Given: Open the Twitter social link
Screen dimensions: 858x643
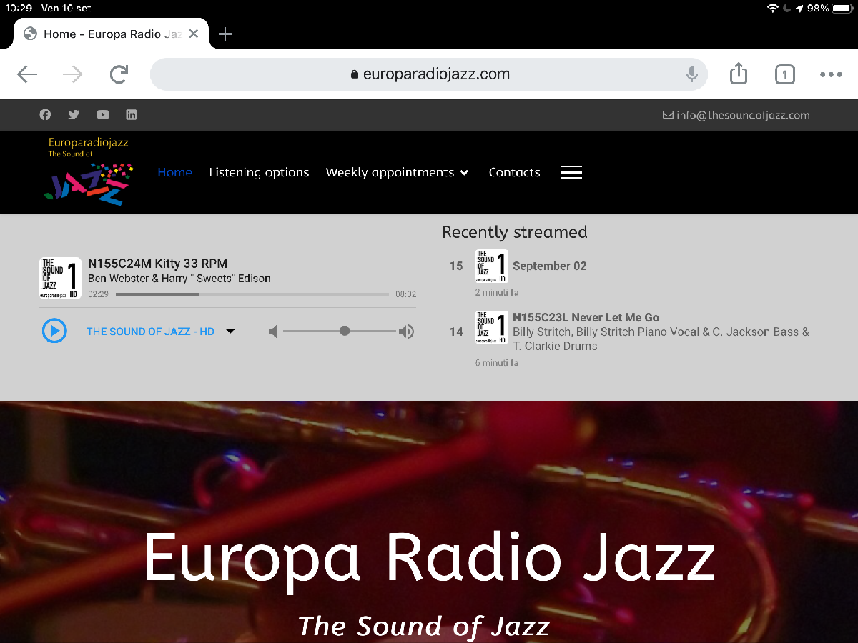Looking at the screenshot, I should point(74,114).
